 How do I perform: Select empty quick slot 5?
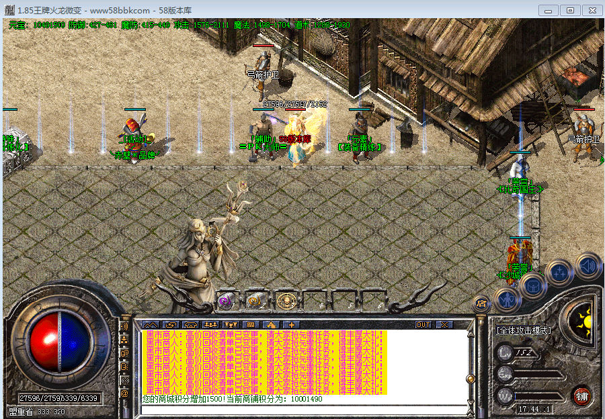pos(344,301)
